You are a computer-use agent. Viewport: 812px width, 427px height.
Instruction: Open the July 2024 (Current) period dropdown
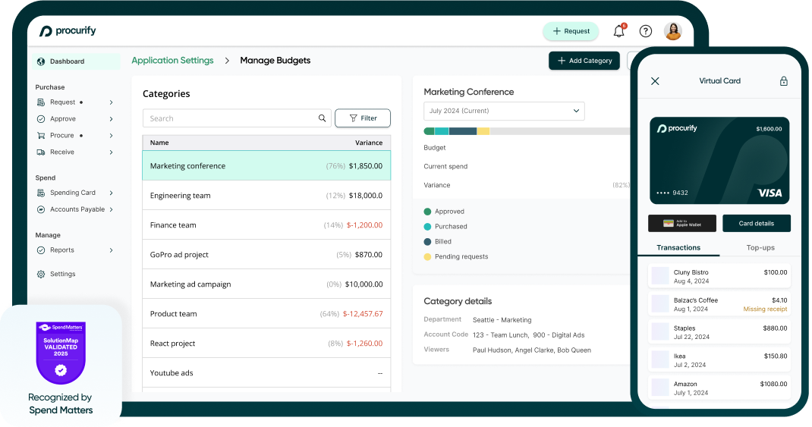[504, 111]
